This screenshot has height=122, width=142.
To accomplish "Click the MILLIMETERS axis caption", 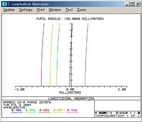I will (70, 93).
